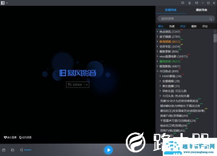Screen dimensions: 217x156
Task: Click the 美女直播 link in bottom-left overlay
Action: click(x=10, y=137)
